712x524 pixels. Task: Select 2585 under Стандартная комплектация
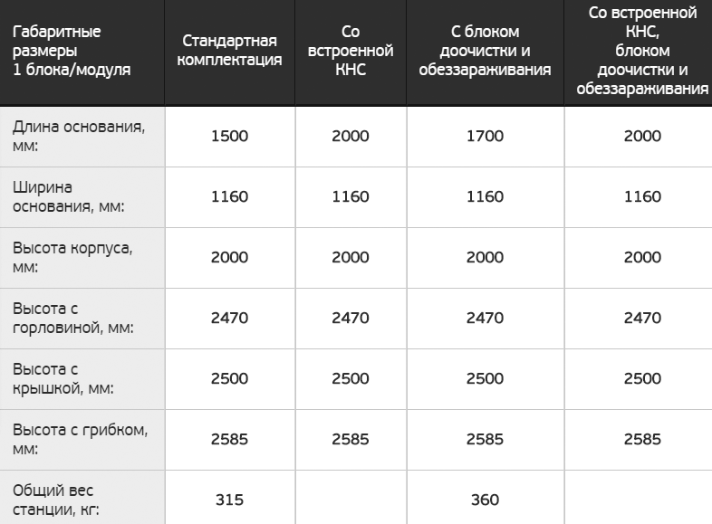(x=229, y=439)
